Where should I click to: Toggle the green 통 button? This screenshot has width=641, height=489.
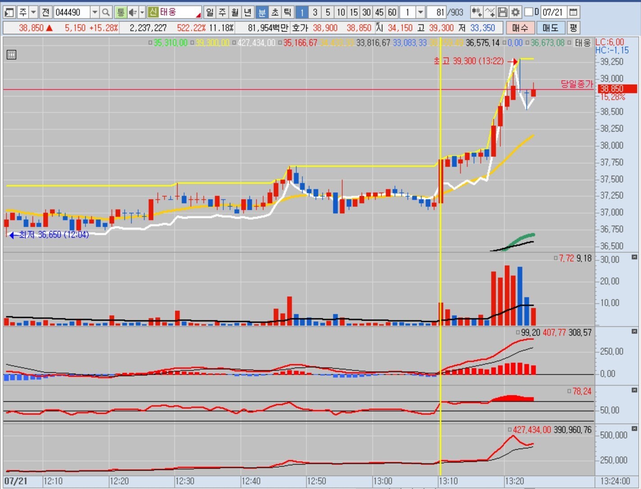pyautogui.click(x=120, y=12)
